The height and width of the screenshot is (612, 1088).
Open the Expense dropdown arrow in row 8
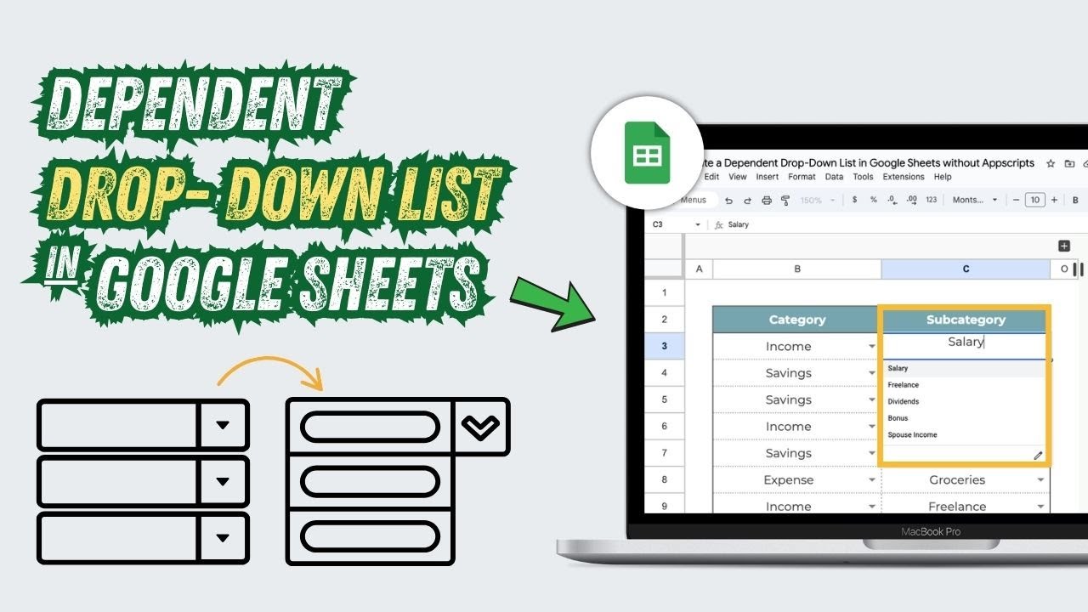(872, 480)
